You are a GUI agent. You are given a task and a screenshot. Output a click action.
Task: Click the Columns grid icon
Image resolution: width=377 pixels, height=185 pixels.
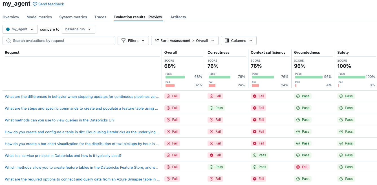(x=227, y=40)
